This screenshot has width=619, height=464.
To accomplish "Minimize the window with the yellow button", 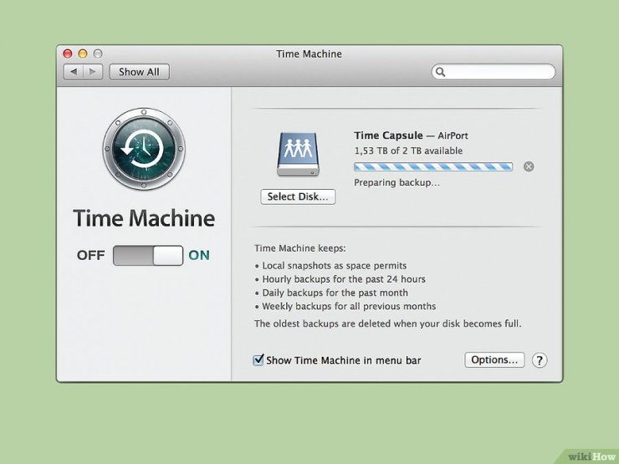I will click(x=83, y=54).
